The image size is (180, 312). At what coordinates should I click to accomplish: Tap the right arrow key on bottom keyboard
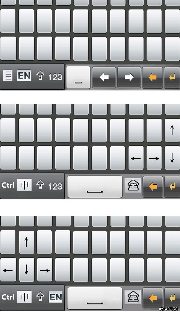tap(45, 270)
